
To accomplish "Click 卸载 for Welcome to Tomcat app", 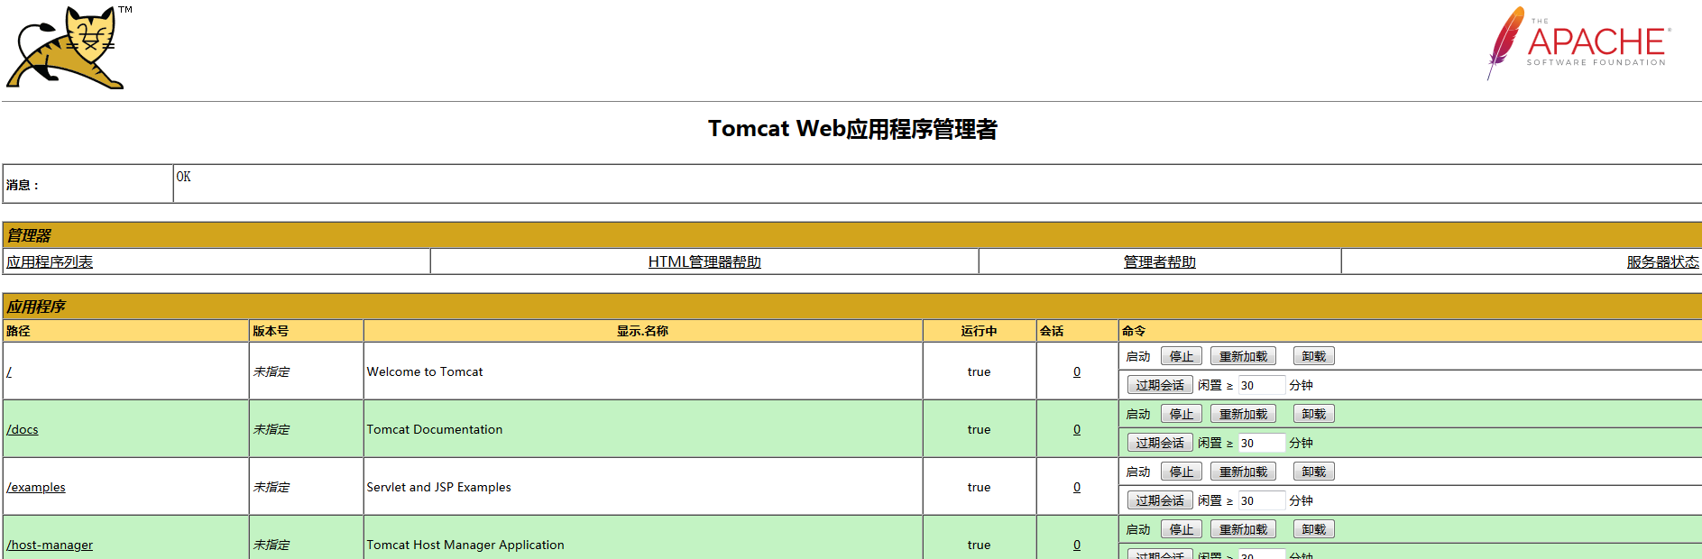I will (1314, 356).
